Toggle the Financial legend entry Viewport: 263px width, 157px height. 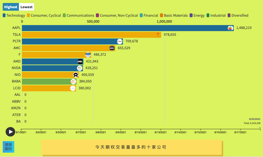tap(149, 15)
